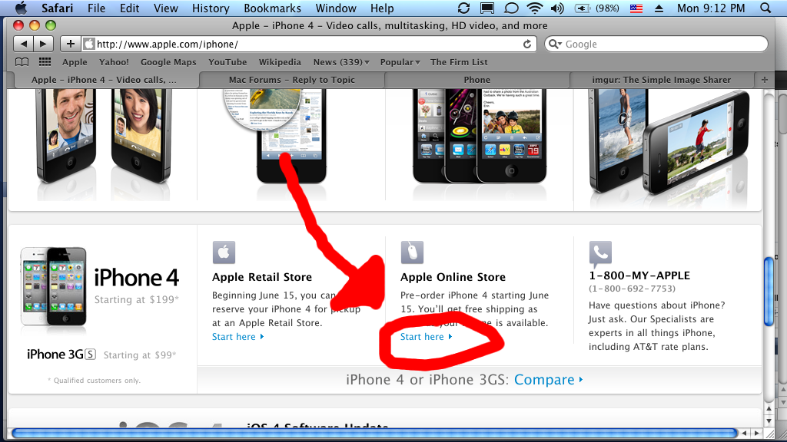Viewport: 787px width, 442px height.
Task: Switch to the Phone tab
Action: coord(477,80)
